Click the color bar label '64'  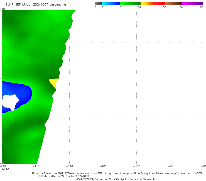pyautogui.click(x=181, y=7)
